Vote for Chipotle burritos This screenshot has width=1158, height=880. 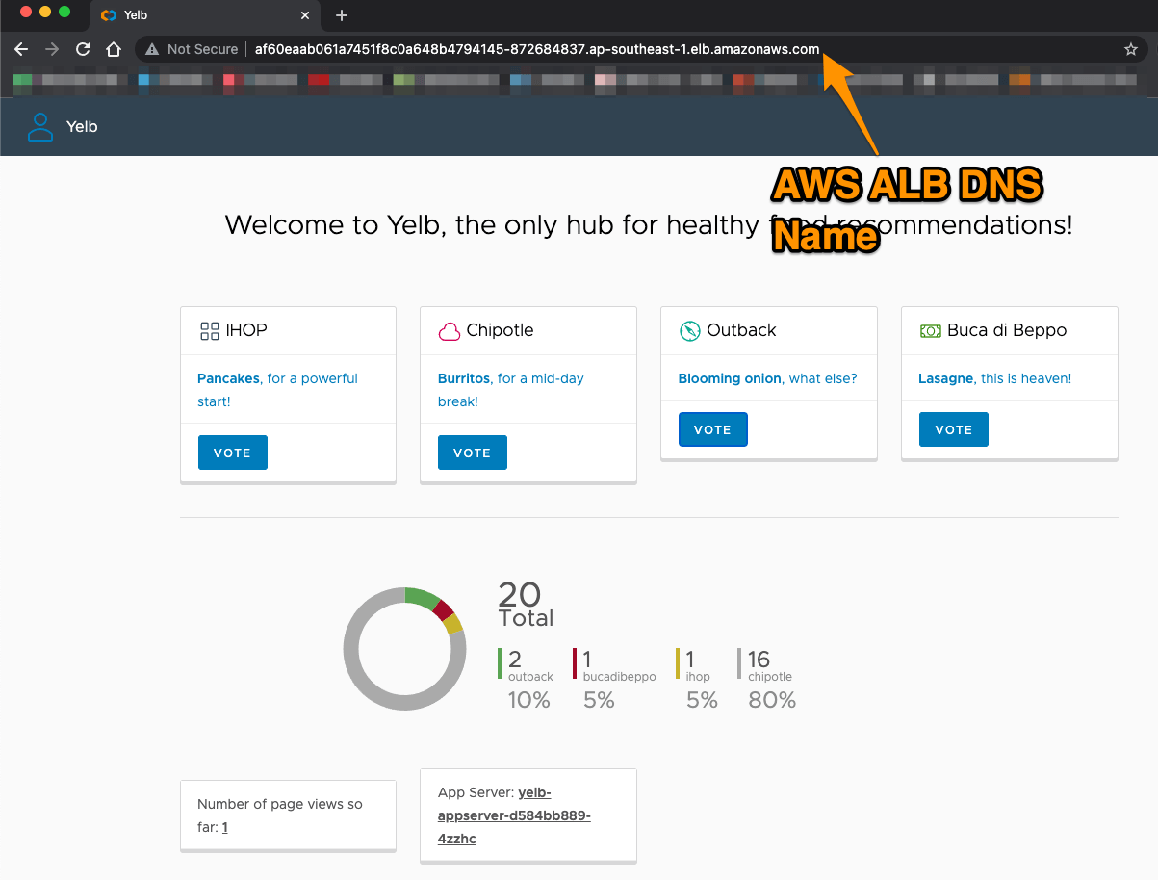click(472, 453)
